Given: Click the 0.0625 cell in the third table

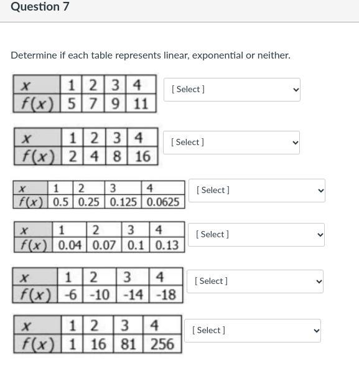Looking at the screenshot, I should pos(163,202).
